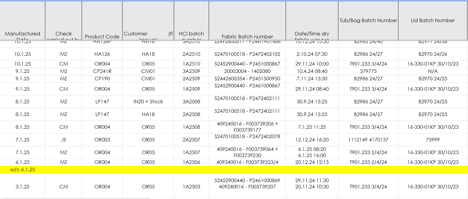Click the 379775 tub batch cell
468x199 pixels.
coord(368,71)
